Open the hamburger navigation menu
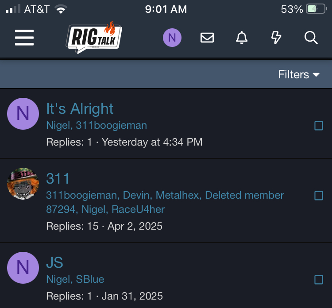Viewport: 332px width, 308px height. (x=24, y=38)
